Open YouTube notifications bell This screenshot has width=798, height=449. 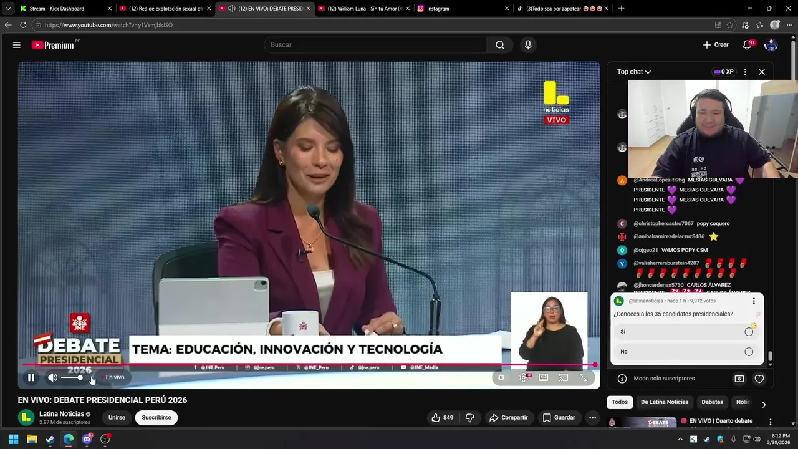tap(747, 45)
